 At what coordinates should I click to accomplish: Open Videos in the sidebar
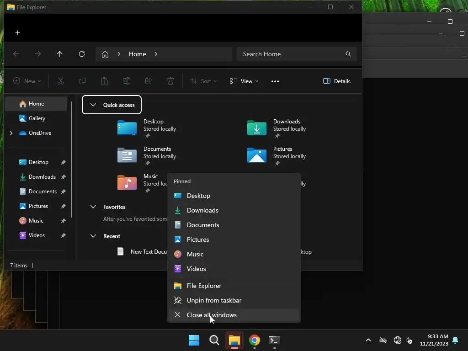[x=36, y=235]
